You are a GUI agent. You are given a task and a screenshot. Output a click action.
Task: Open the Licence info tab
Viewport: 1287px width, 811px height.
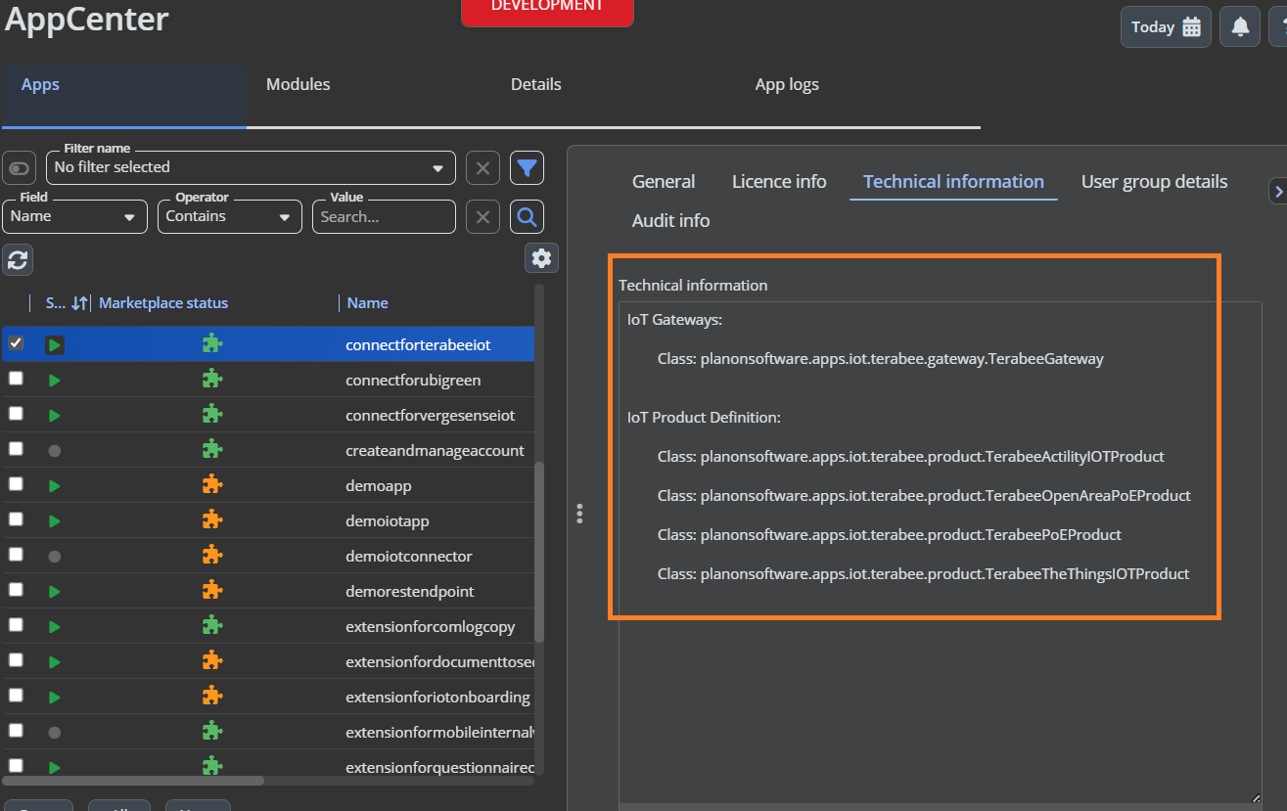coord(779,182)
